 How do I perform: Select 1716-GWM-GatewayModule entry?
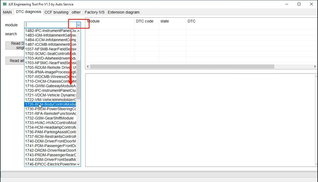50,86
